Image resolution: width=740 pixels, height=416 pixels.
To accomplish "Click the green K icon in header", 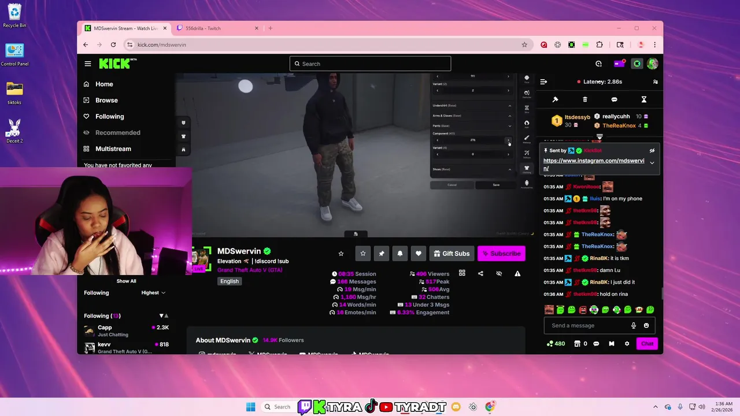I will [637, 64].
